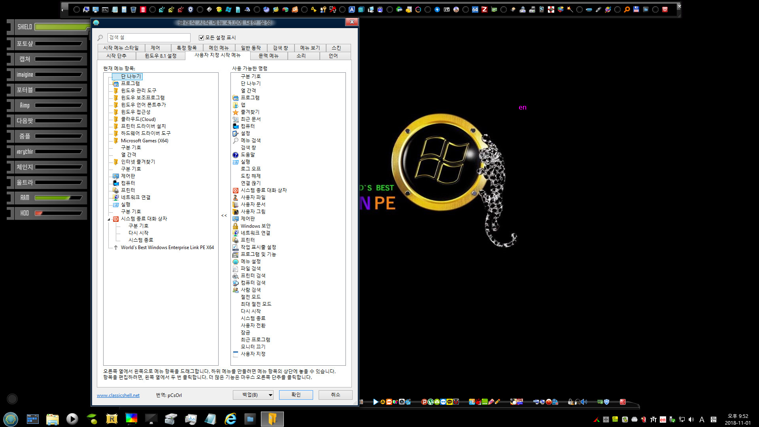The width and height of the screenshot is (759, 427).
Task: Select '프로그램 및 기능' icon
Action: [236, 255]
